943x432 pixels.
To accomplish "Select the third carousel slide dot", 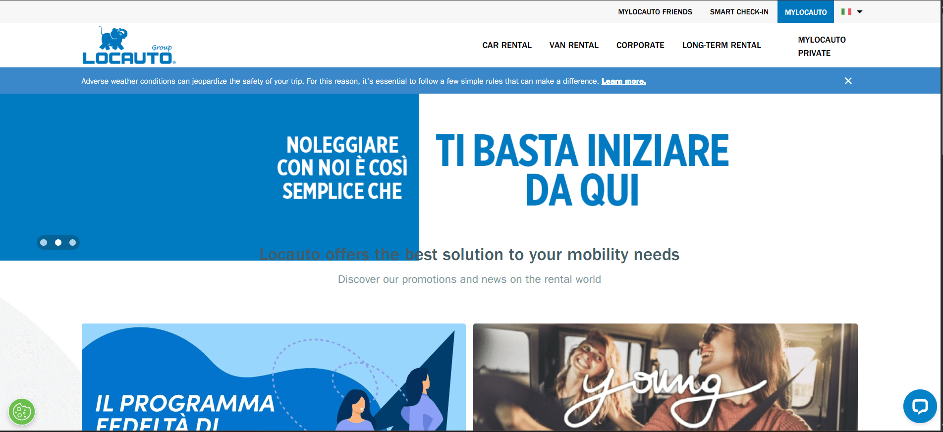I will (x=73, y=242).
